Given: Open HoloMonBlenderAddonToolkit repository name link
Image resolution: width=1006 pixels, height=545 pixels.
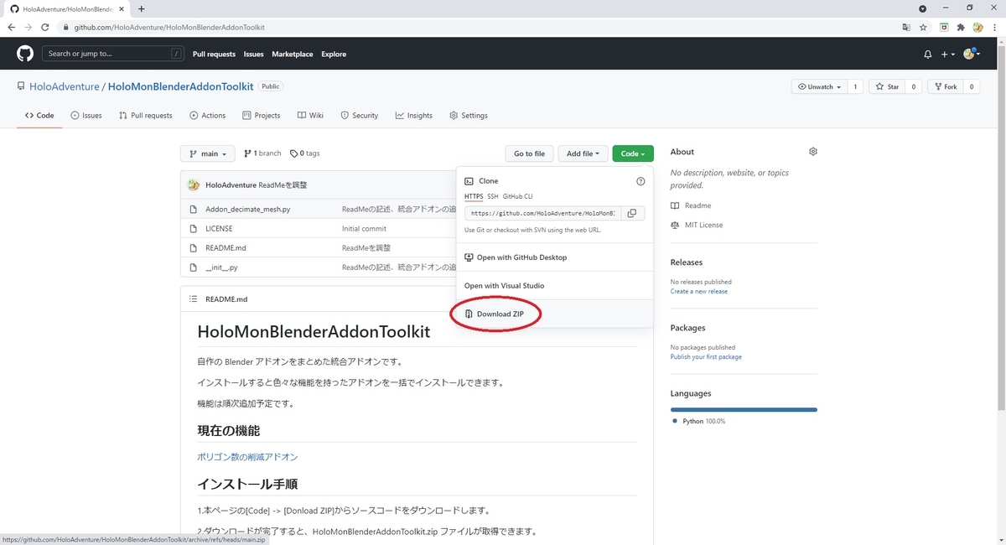Looking at the screenshot, I should (x=181, y=86).
